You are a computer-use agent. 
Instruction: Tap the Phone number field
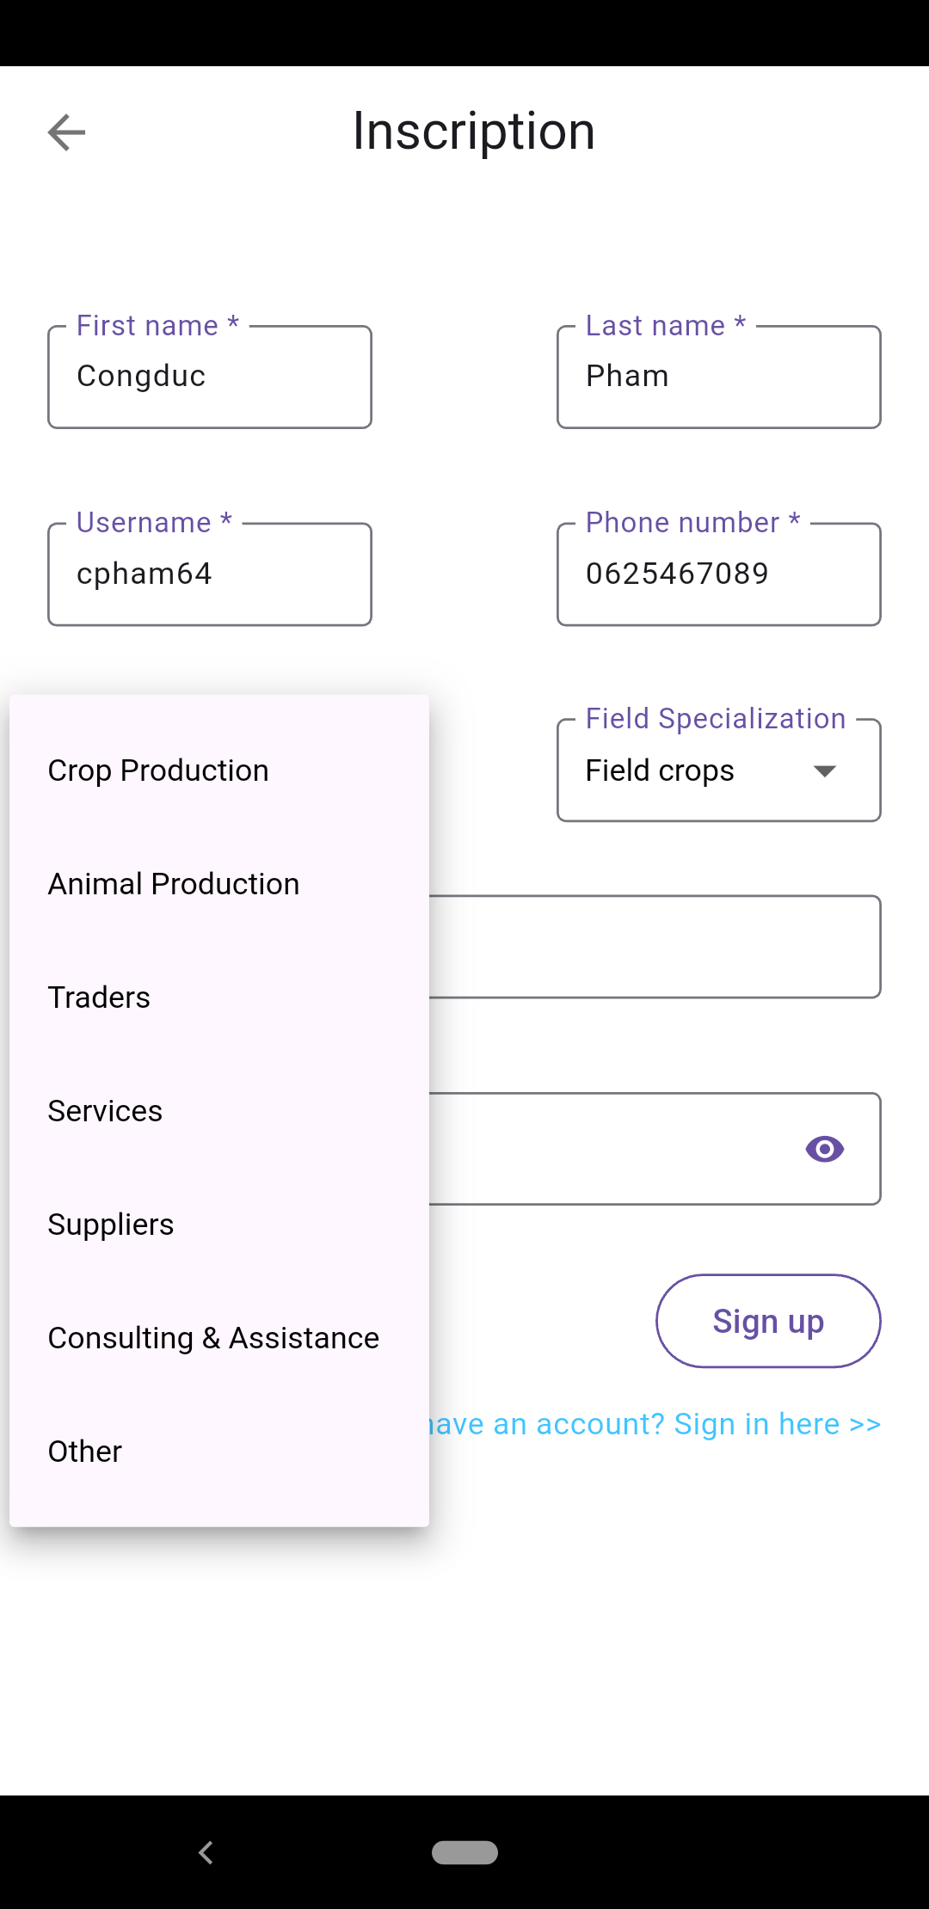[x=718, y=574]
